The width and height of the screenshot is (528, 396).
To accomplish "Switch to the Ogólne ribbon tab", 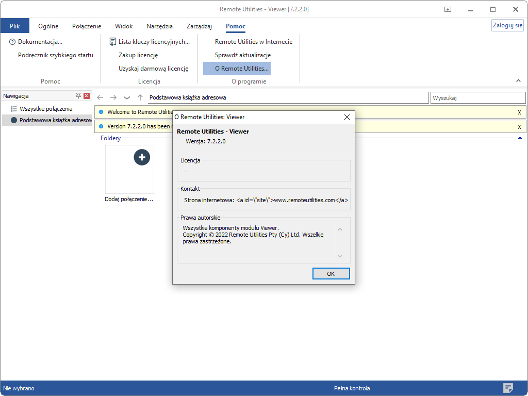I will pos(48,26).
